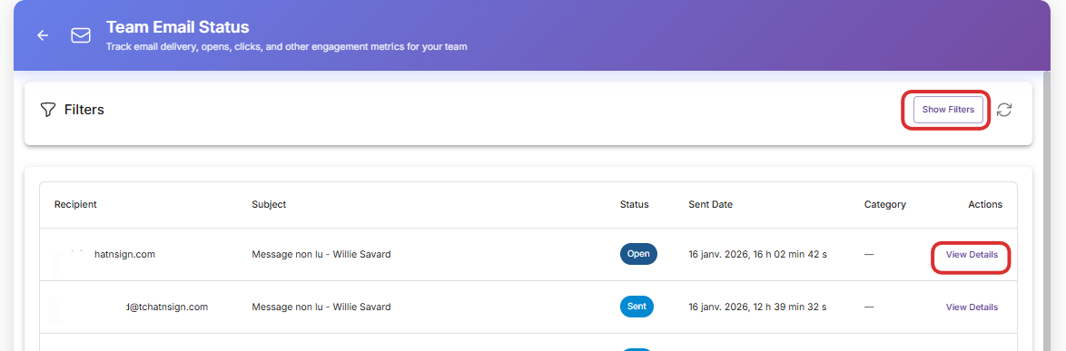
Task: Click the Open status badge
Action: [638, 254]
